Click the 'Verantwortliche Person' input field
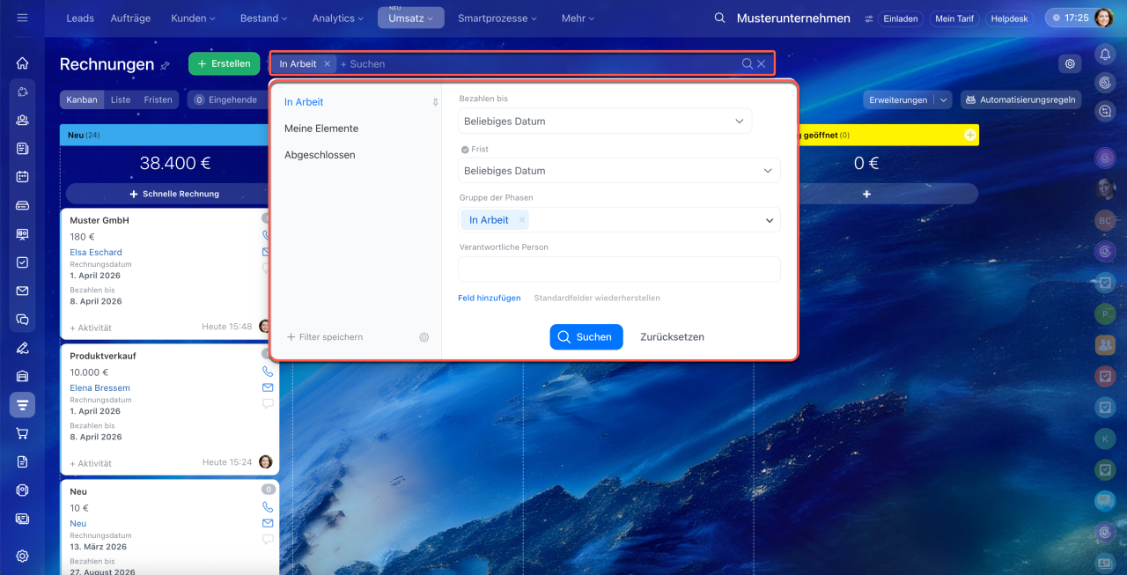The height and width of the screenshot is (575, 1127). click(619, 269)
